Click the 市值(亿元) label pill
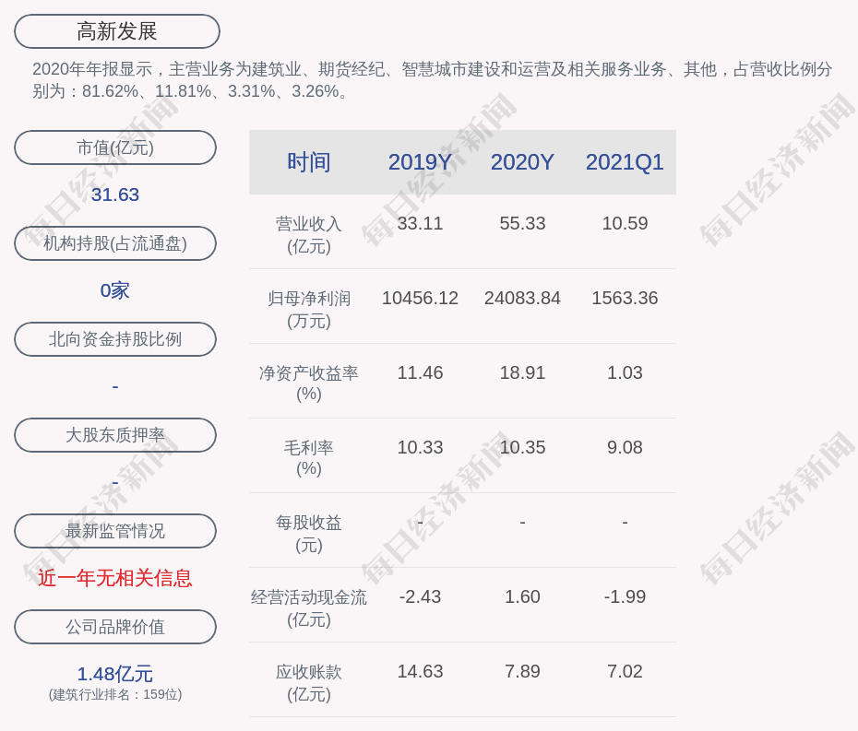Image resolution: width=858 pixels, height=731 pixels. click(x=115, y=147)
